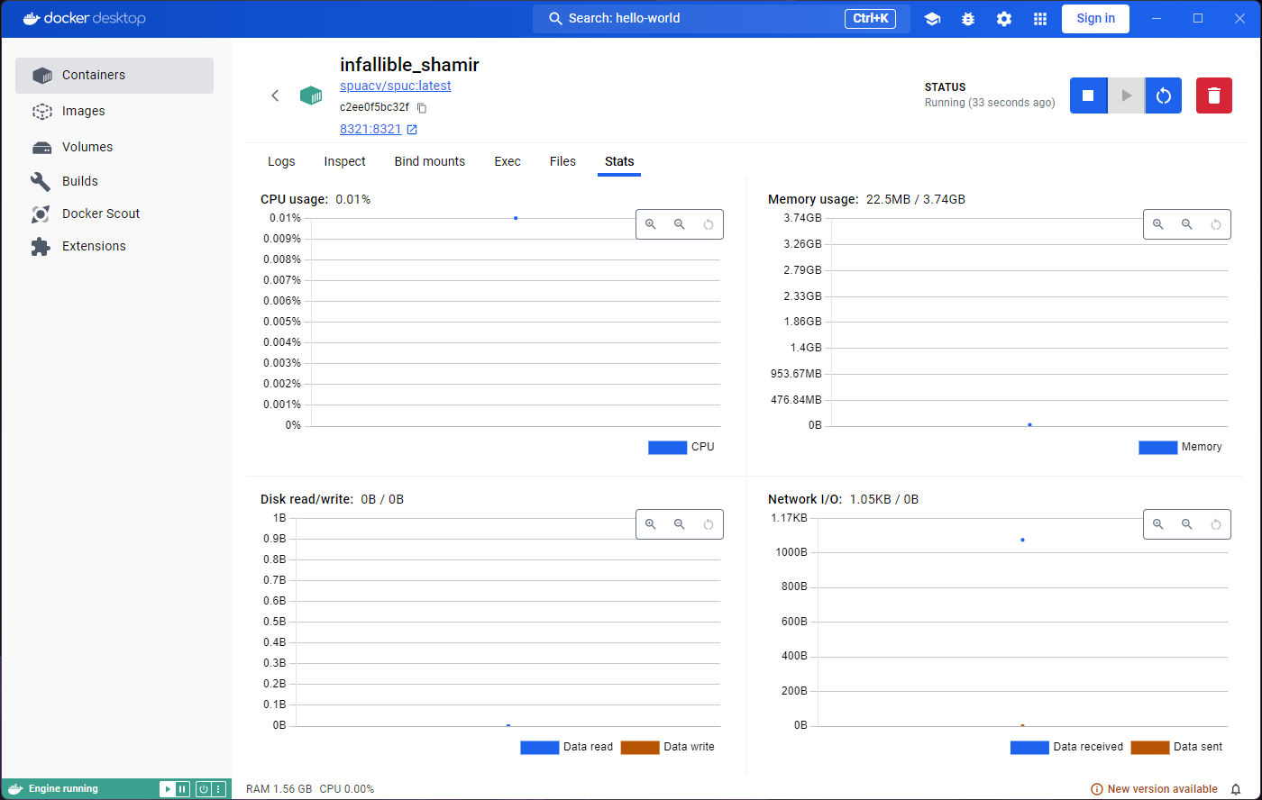
Task: Open Images in the sidebar
Action: click(x=114, y=111)
